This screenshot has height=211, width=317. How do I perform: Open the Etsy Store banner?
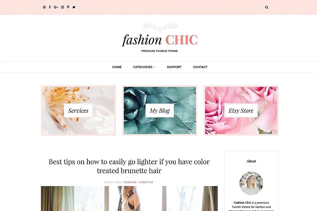click(x=241, y=111)
